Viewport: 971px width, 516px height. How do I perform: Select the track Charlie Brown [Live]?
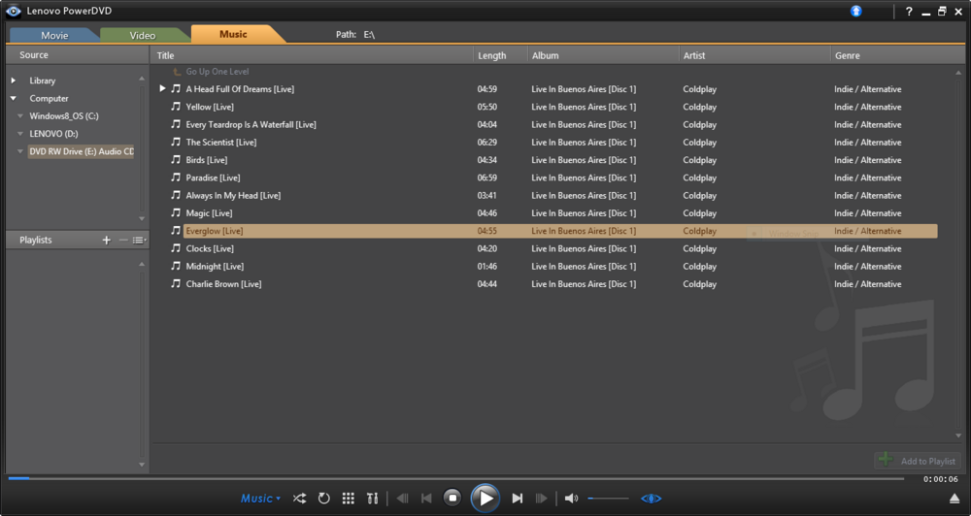[x=223, y=284]
